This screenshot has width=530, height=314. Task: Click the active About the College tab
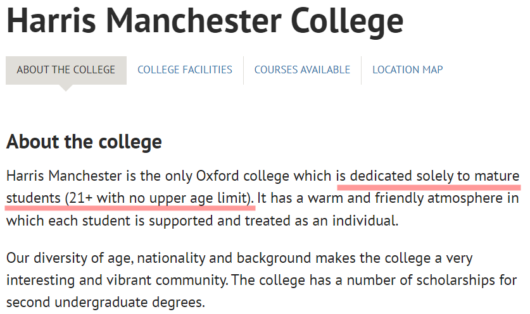(66, 70)
